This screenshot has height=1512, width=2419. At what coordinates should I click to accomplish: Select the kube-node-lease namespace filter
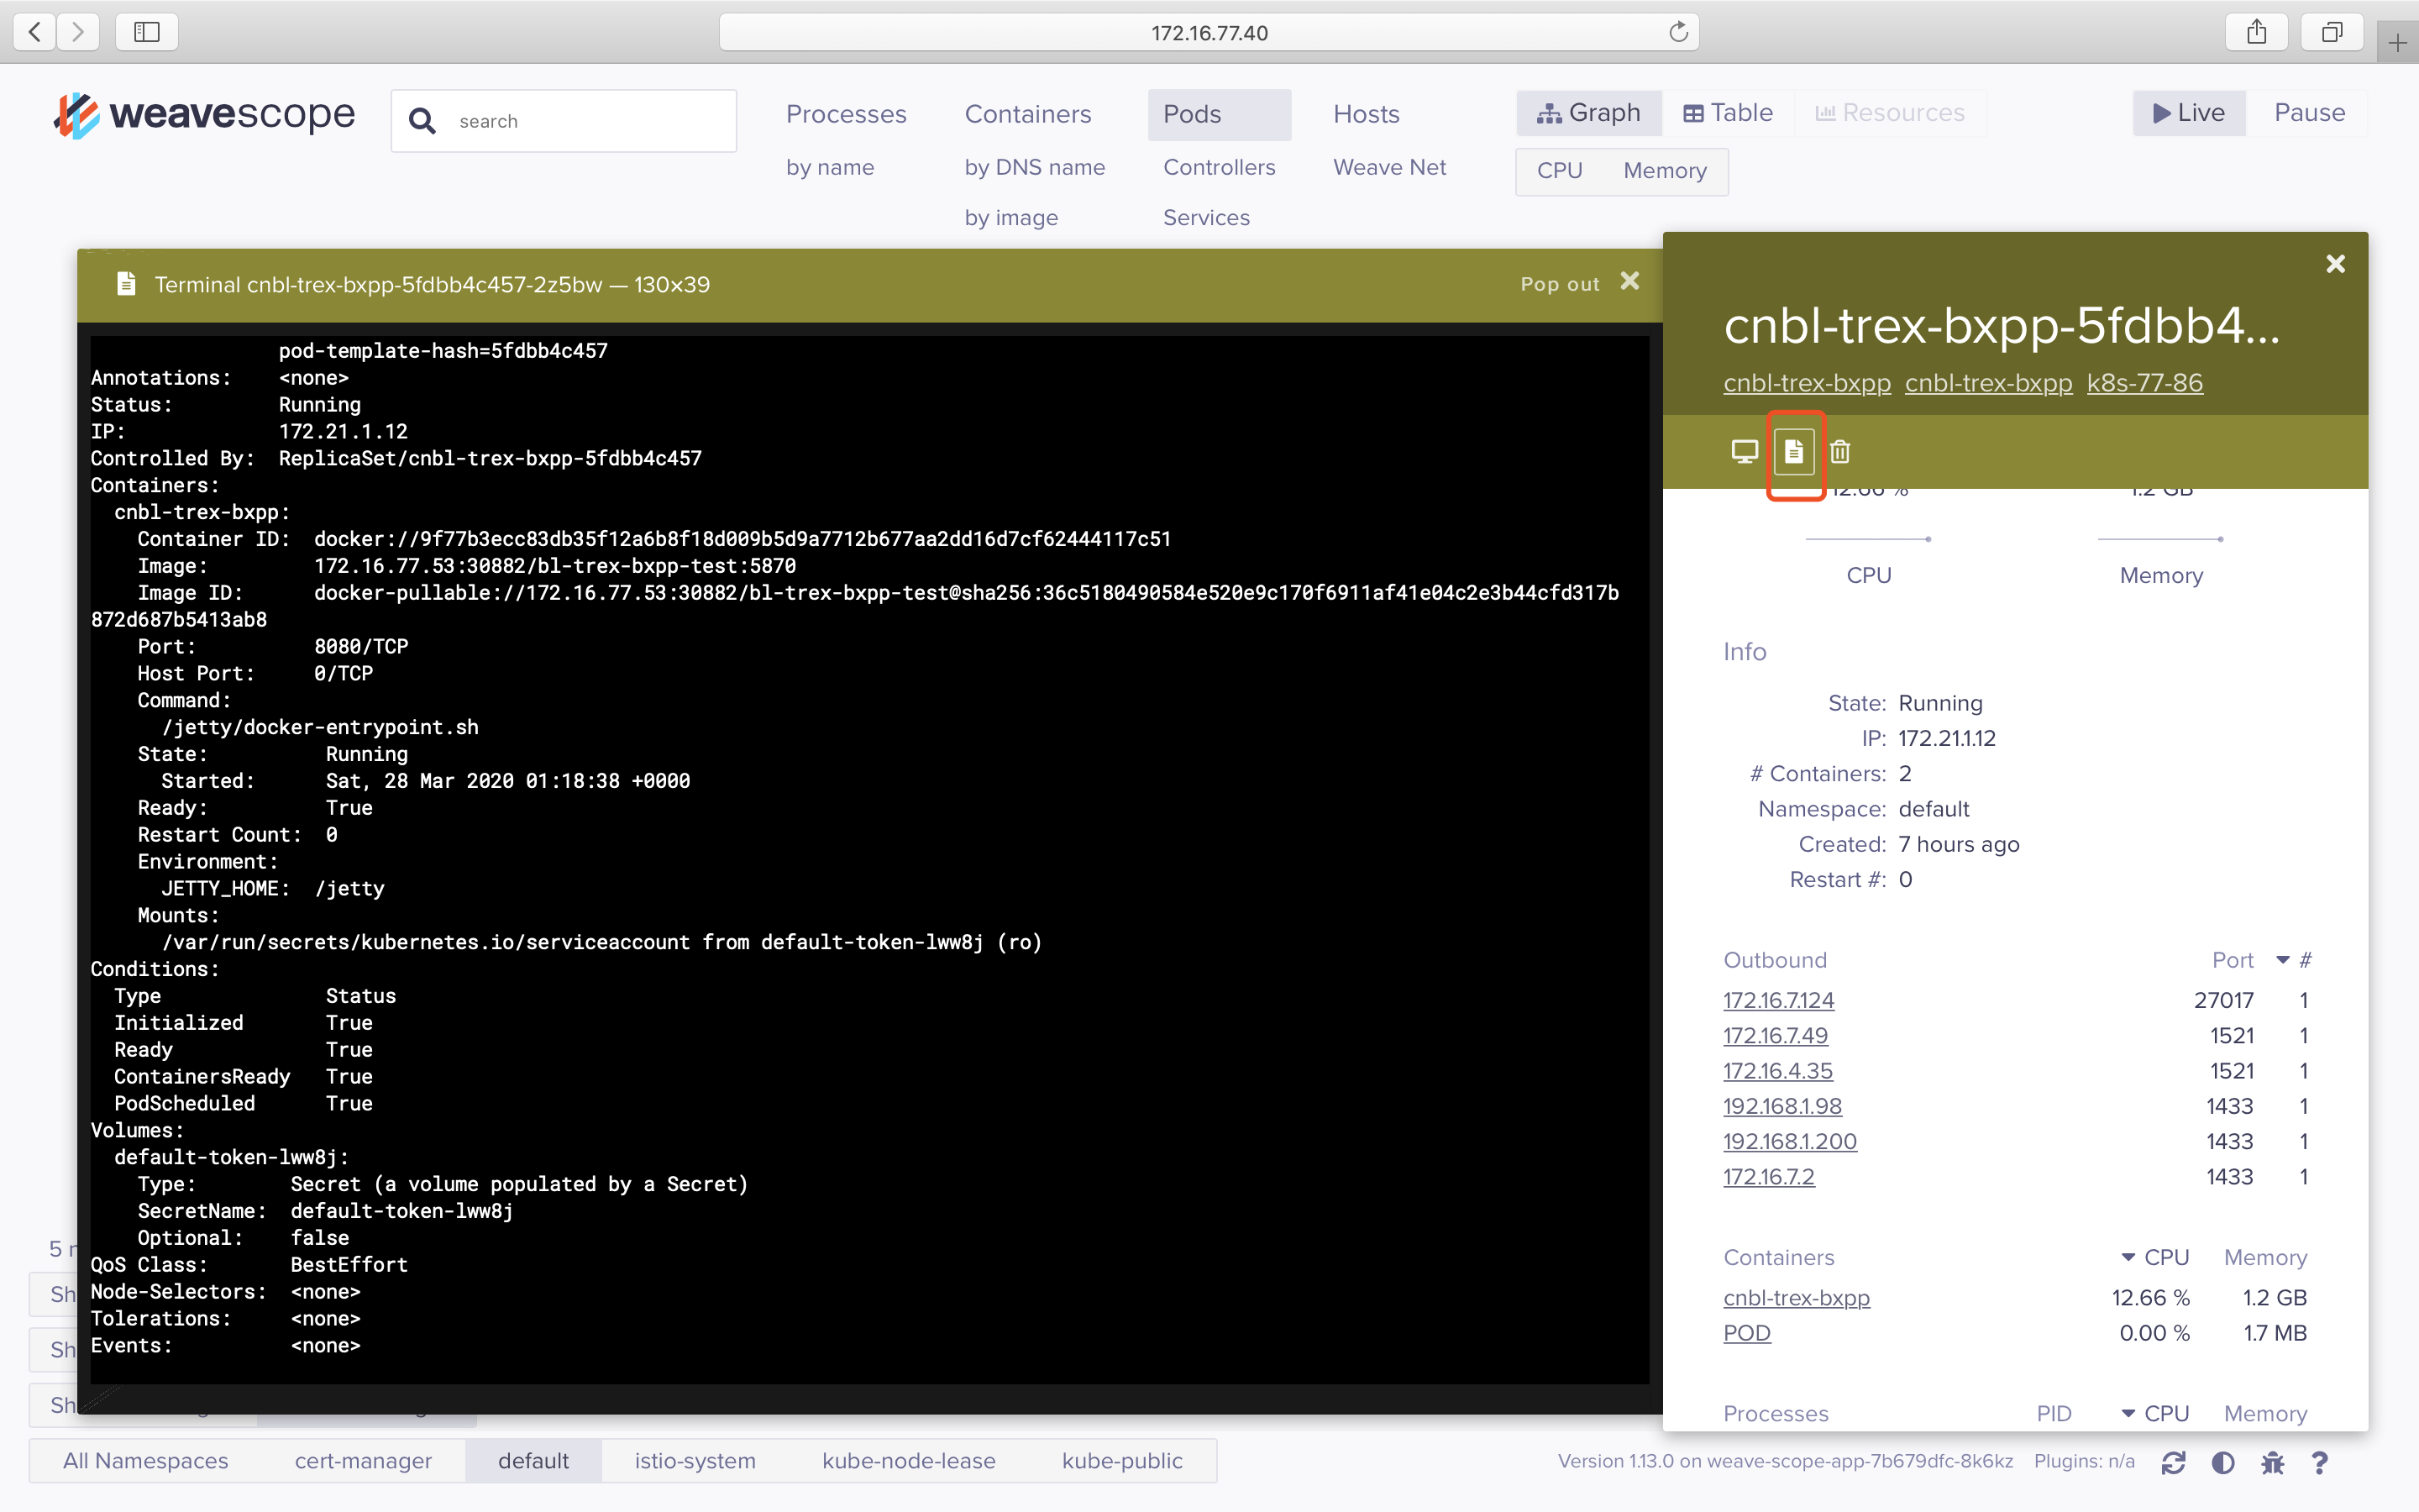909,1461
